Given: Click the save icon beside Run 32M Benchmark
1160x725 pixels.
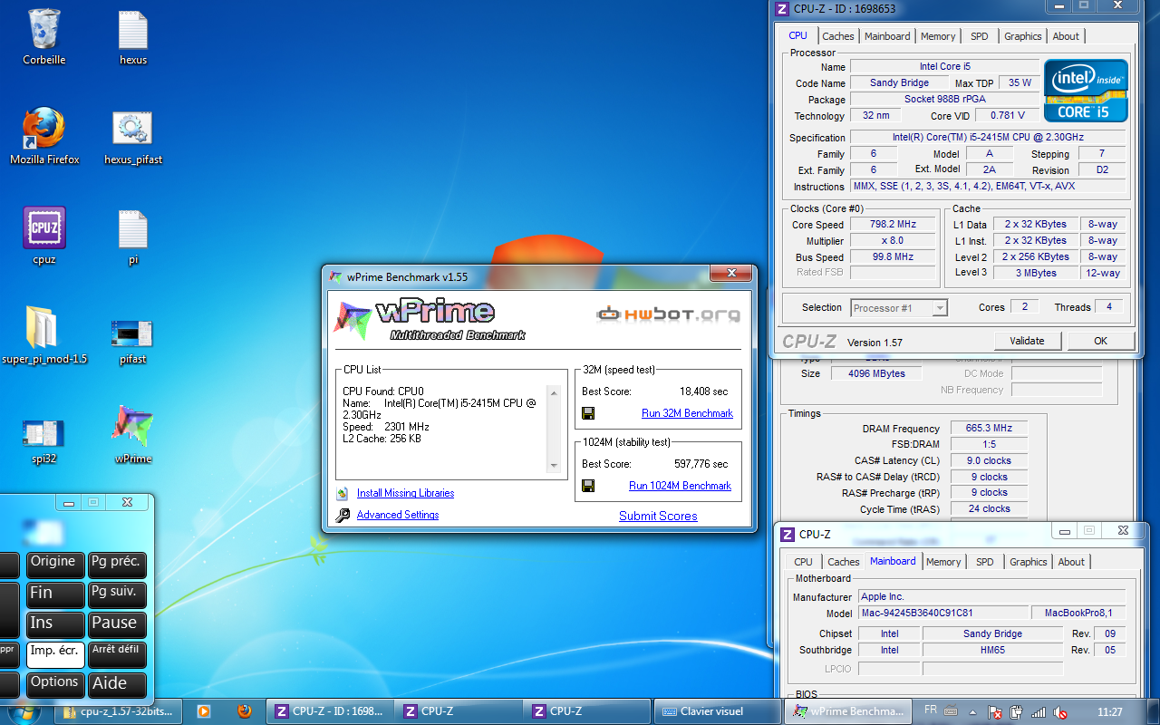Looking at the screenshot, I should coord(588,413).
